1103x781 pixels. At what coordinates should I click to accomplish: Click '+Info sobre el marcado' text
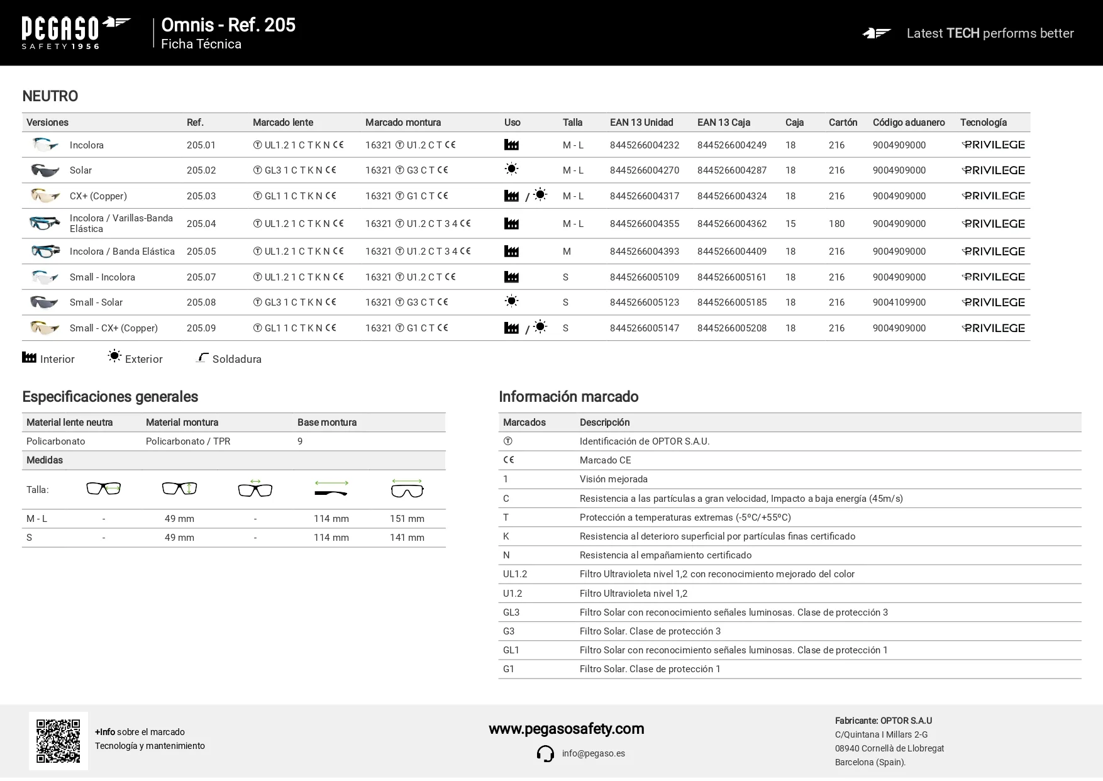coord(140,732)
